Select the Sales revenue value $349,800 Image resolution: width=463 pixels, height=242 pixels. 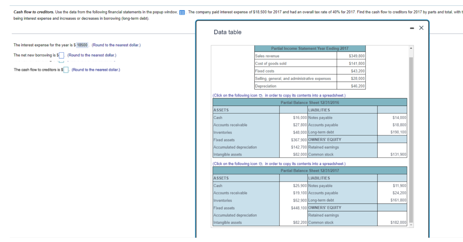357,56
